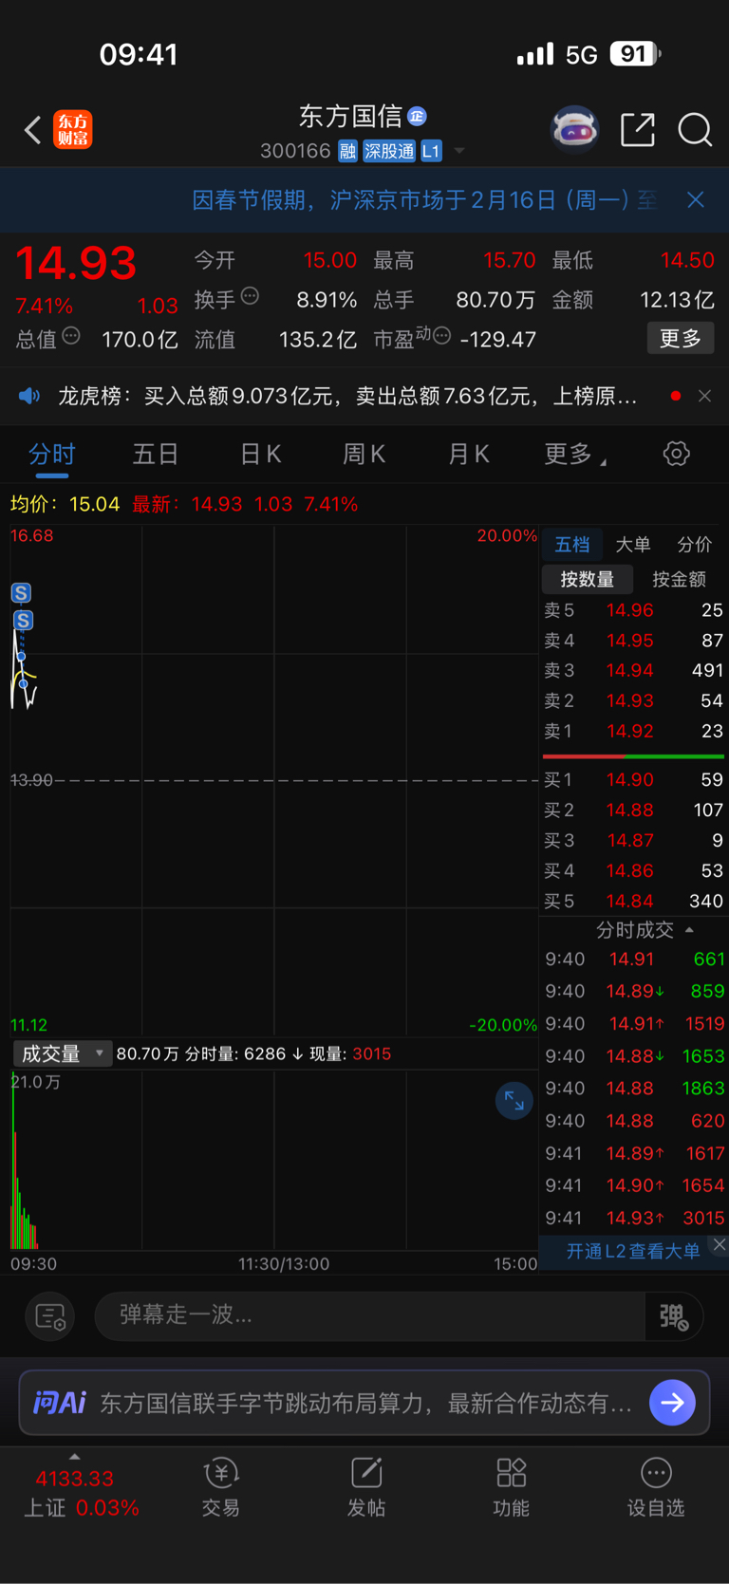This screenshot has width=729, height=1584.
Task: Tap the current price 14.93 headline
Action: 76,263
